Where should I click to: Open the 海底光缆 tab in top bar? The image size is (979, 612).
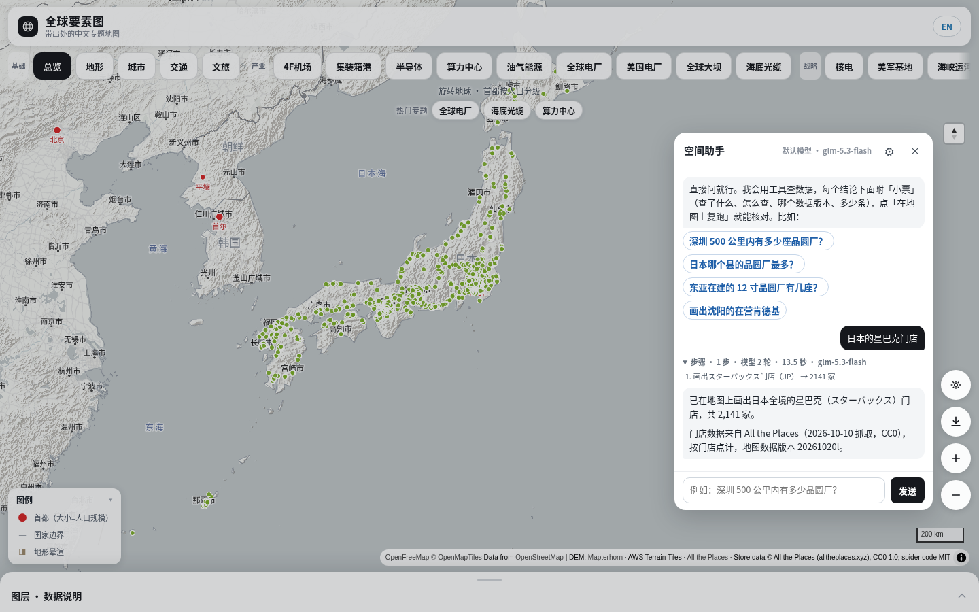click(x=763, y=67)
